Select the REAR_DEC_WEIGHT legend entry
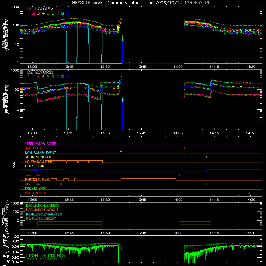Image resolution: width=266 pixels, height=266 pixels. (41, 219)
